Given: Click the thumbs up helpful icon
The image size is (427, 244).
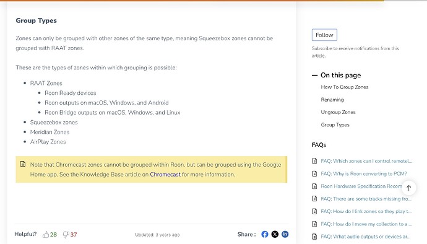Looking at the screenshot, I should pyautogui.click(x=46, y=235).
